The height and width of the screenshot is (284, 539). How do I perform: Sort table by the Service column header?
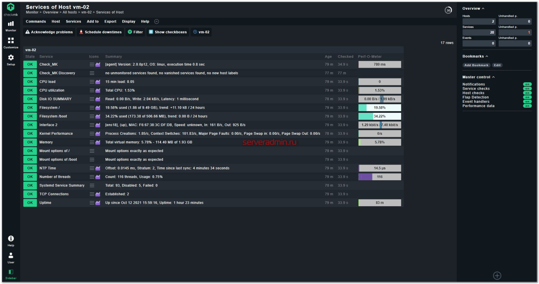46,57
